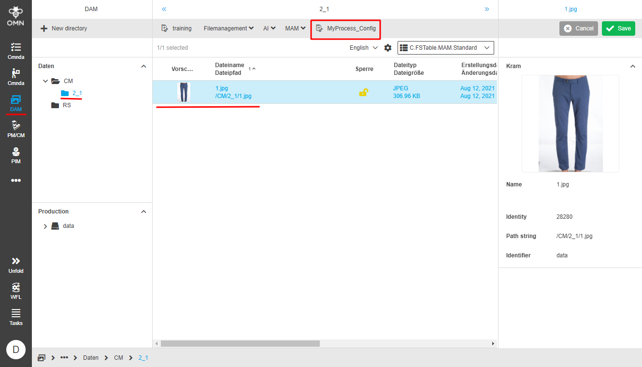The height and width of the screenshot is (367, 642).
Task: Click the yellow unlock icon for 1.jpg
Action: [363, 92]
